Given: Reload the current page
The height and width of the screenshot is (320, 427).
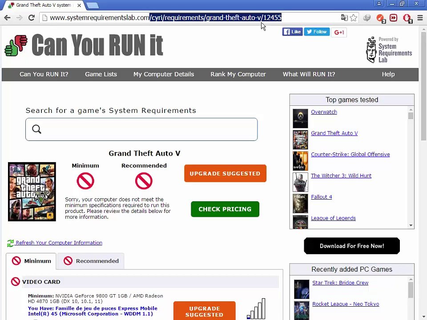Looking at the screenshot, I should tap(32, 18).
